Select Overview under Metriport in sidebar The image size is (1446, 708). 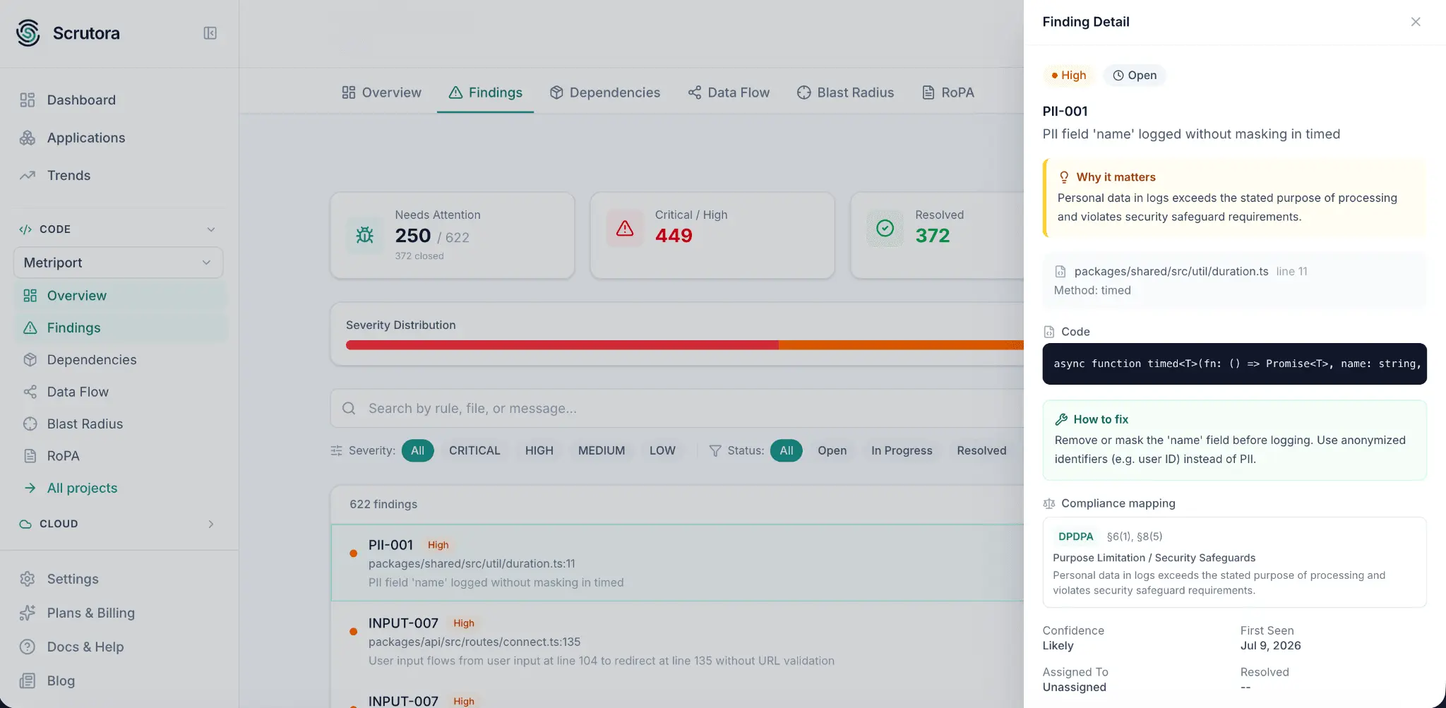[x=120, y=296]
